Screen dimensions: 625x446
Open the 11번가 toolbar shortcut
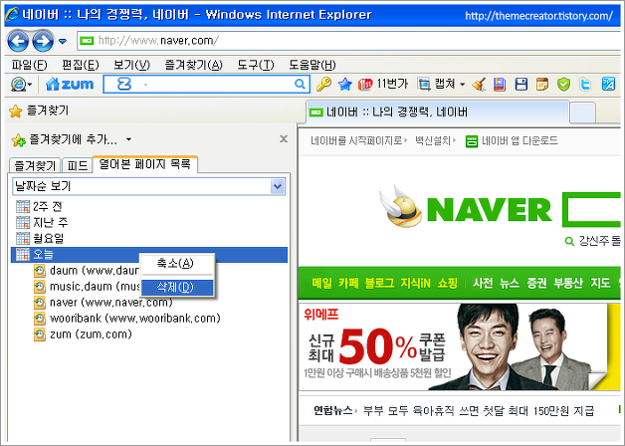tap(383, 84)
